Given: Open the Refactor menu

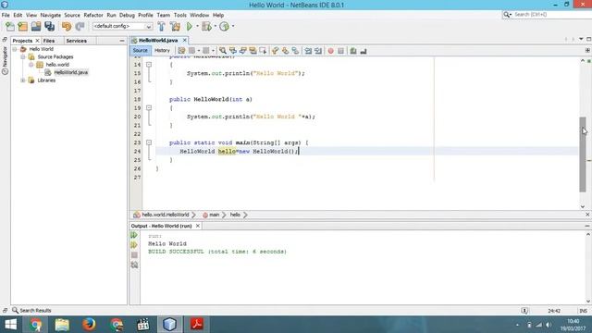Looking at the screenshot, I should [x=93, y=15].
